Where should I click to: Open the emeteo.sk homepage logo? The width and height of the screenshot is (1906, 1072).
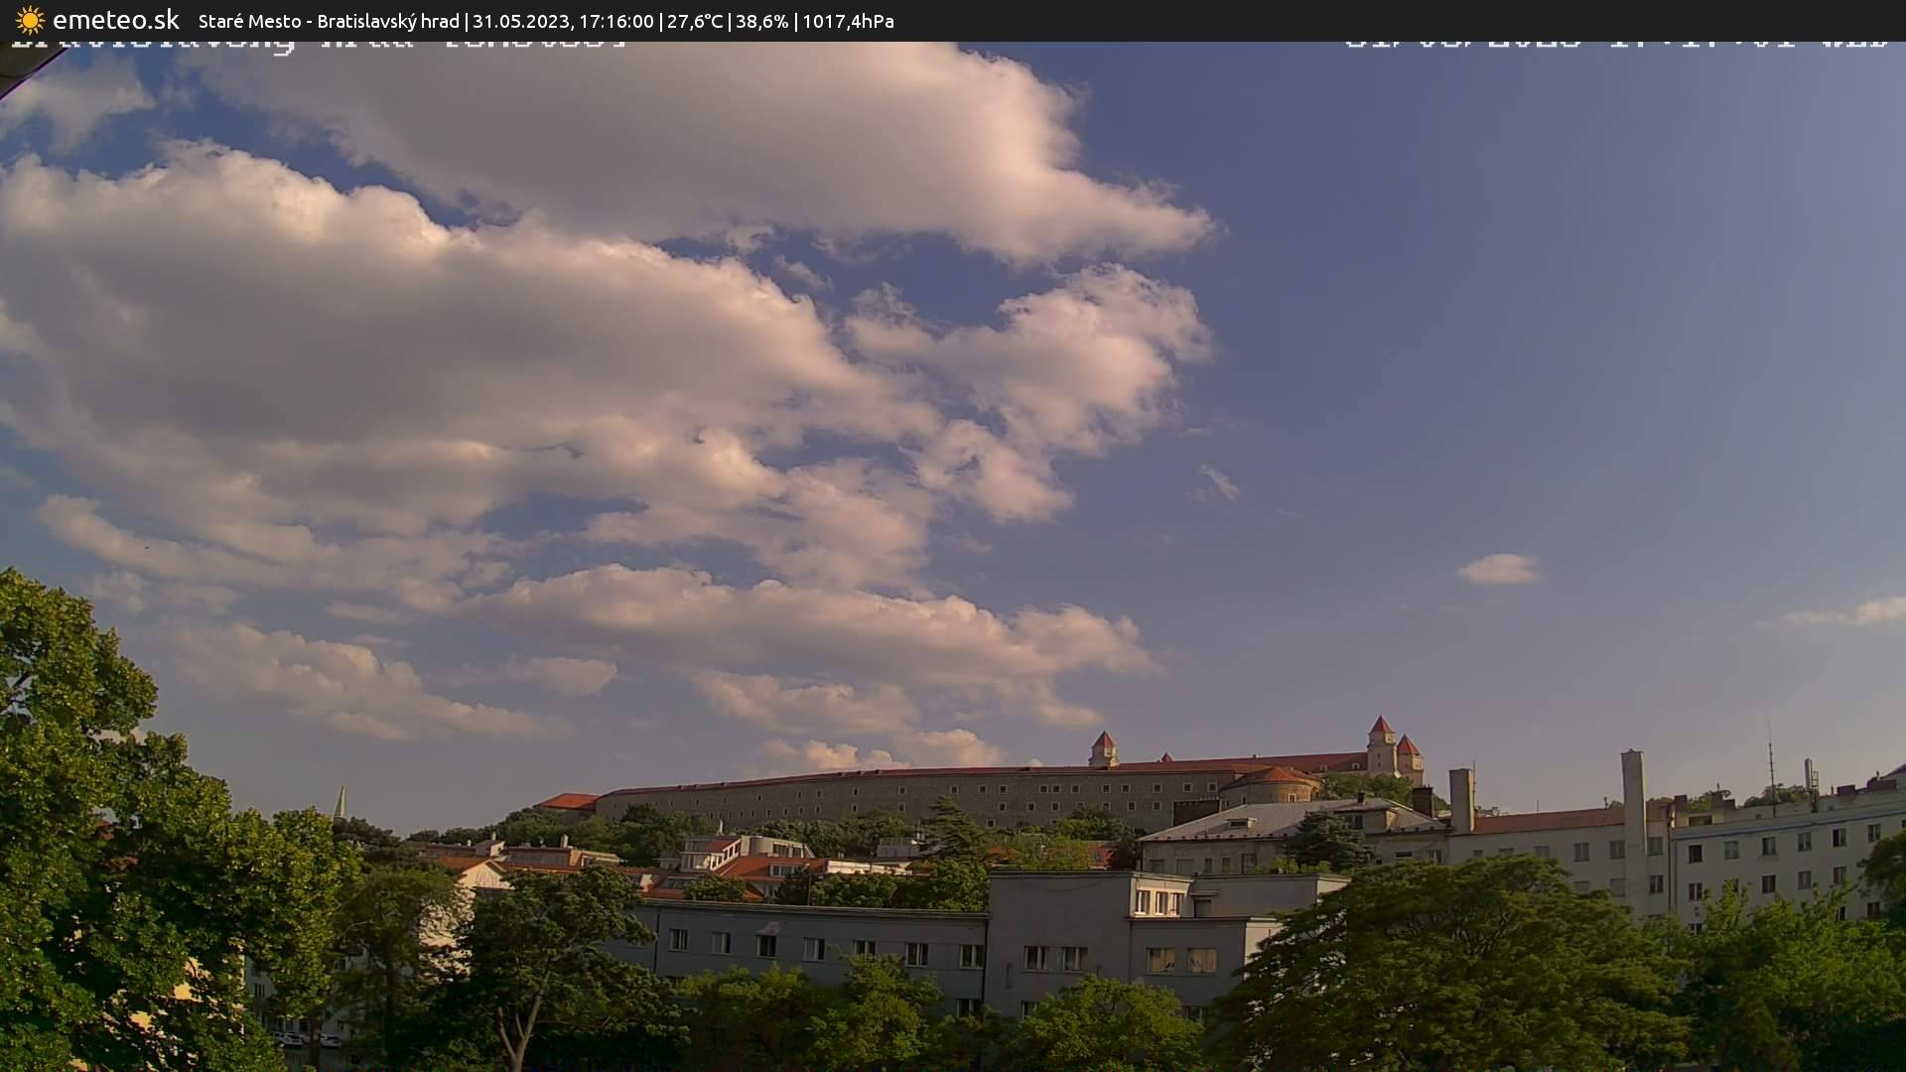pyautogui.click(x=114, y=20)
